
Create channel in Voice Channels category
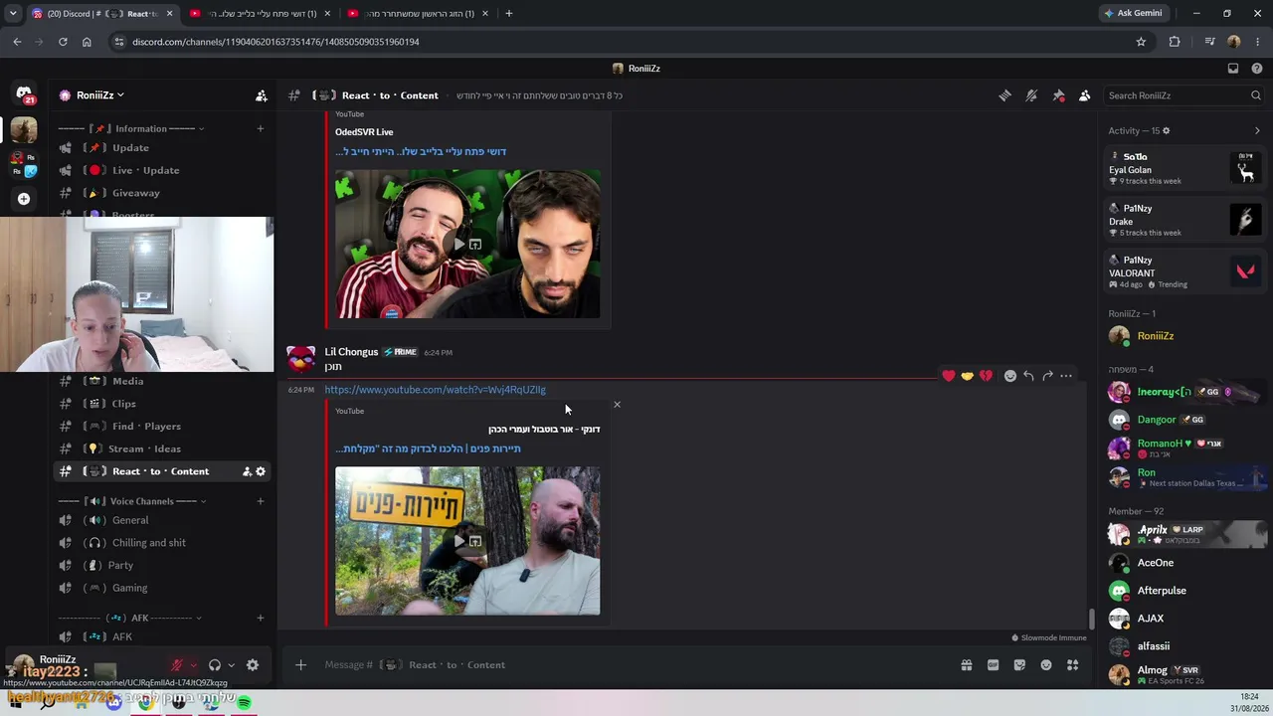[x=261, y=501]
